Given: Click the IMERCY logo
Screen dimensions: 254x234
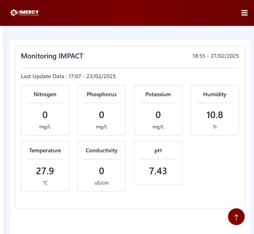Looking at the screenshot, I should click(x=24, y=13).
